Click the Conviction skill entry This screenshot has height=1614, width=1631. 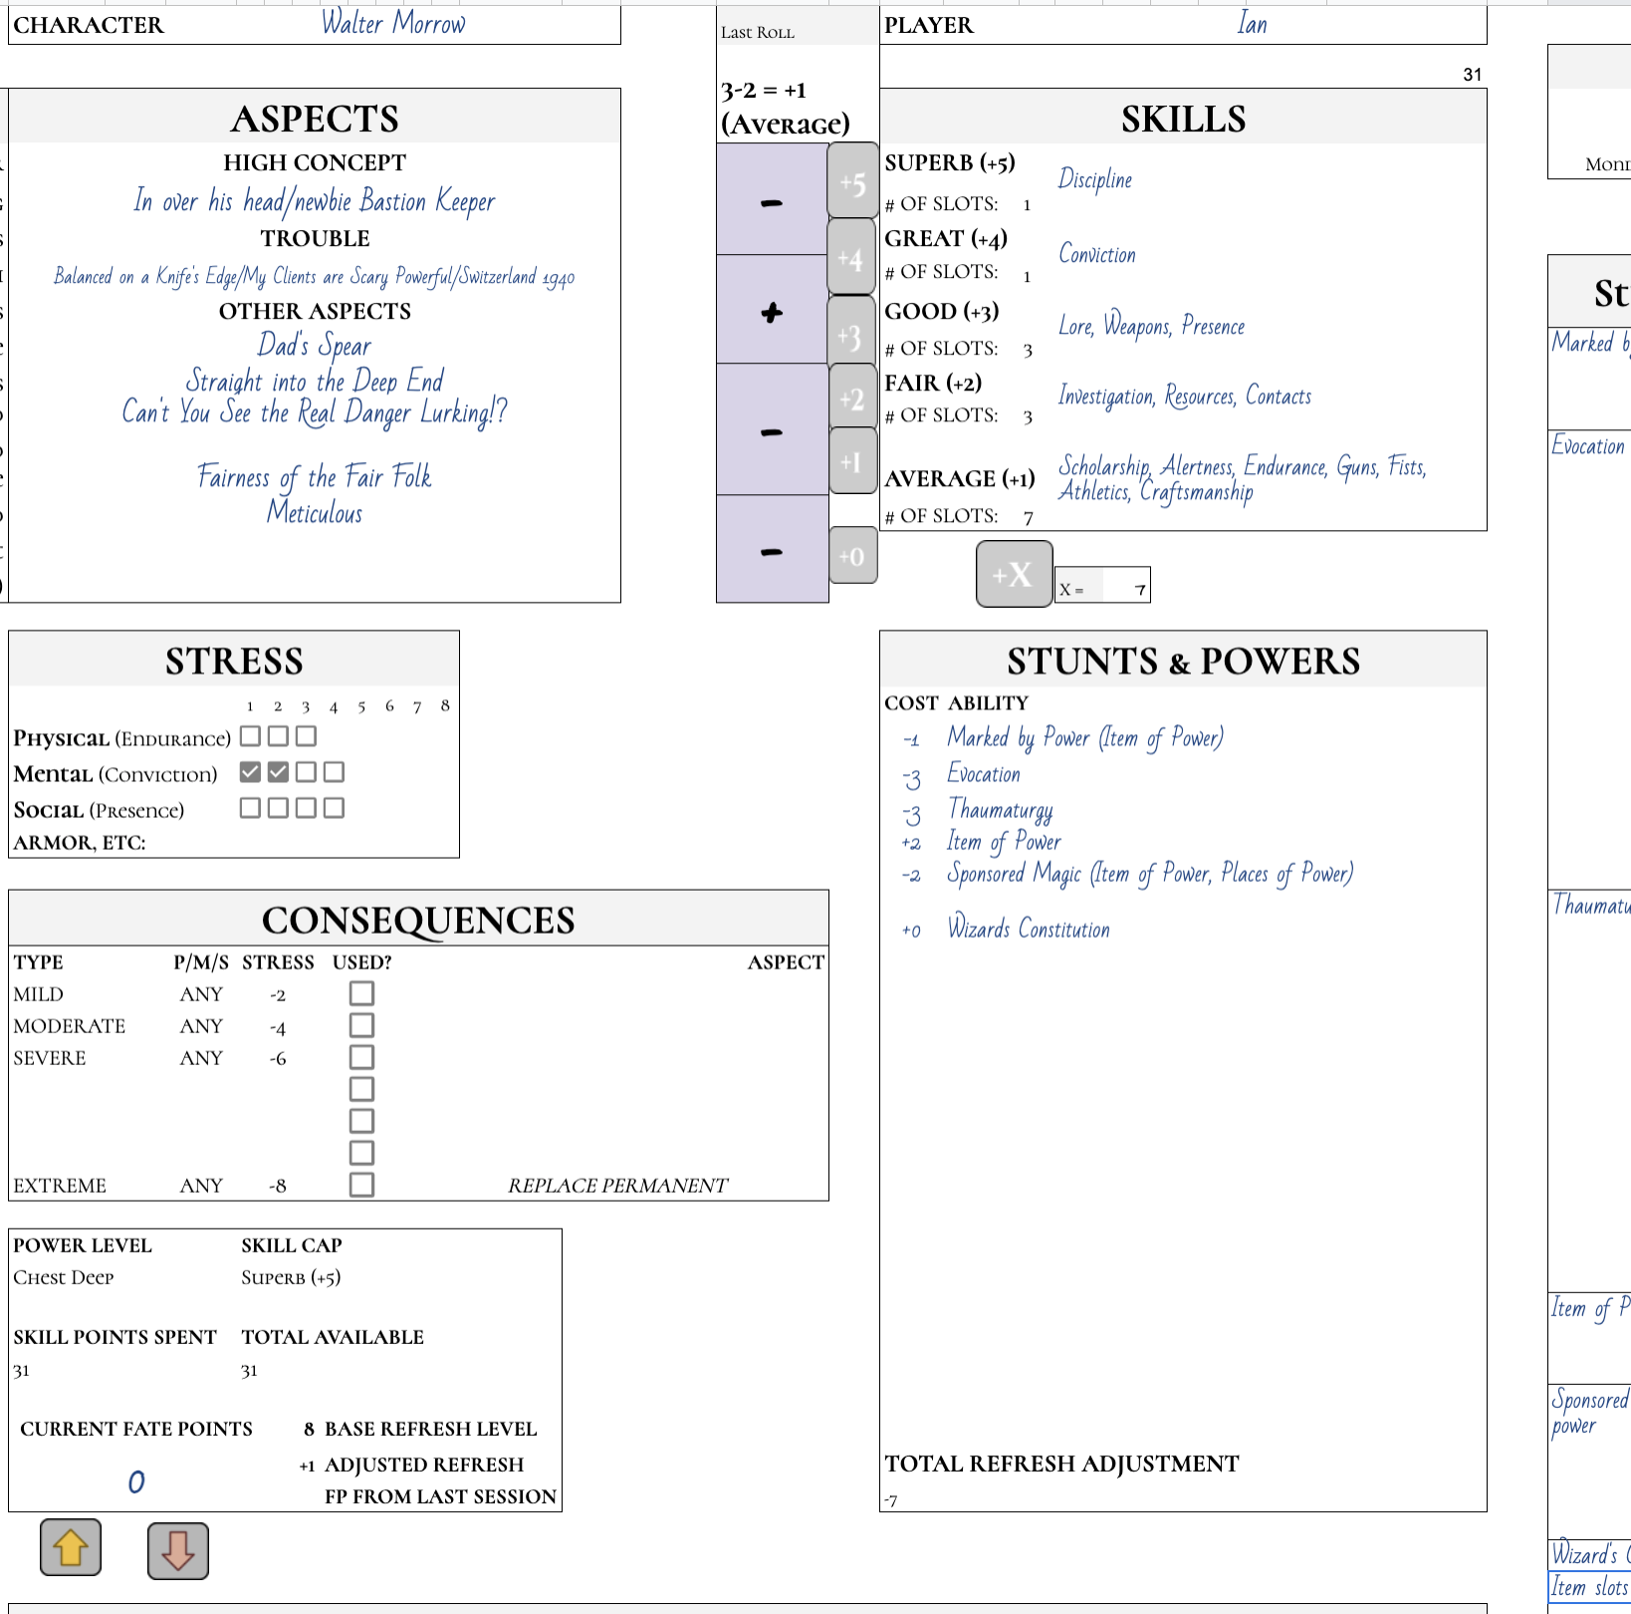pos(1097,255)
